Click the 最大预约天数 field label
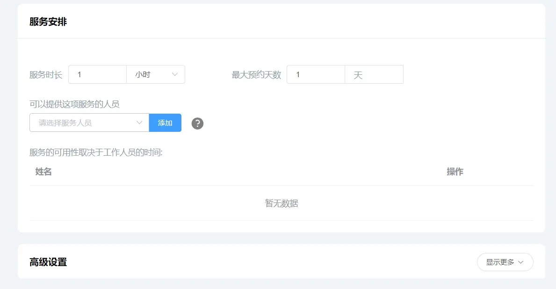Image resolution: width=556 pixels, height=289 pixels. (x=256, y=75)
